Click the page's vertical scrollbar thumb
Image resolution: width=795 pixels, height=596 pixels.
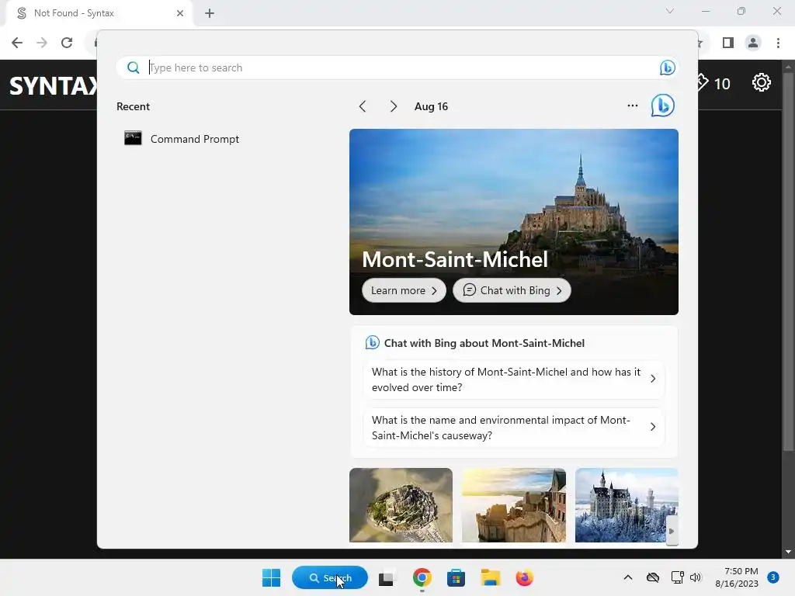(788, 261)
